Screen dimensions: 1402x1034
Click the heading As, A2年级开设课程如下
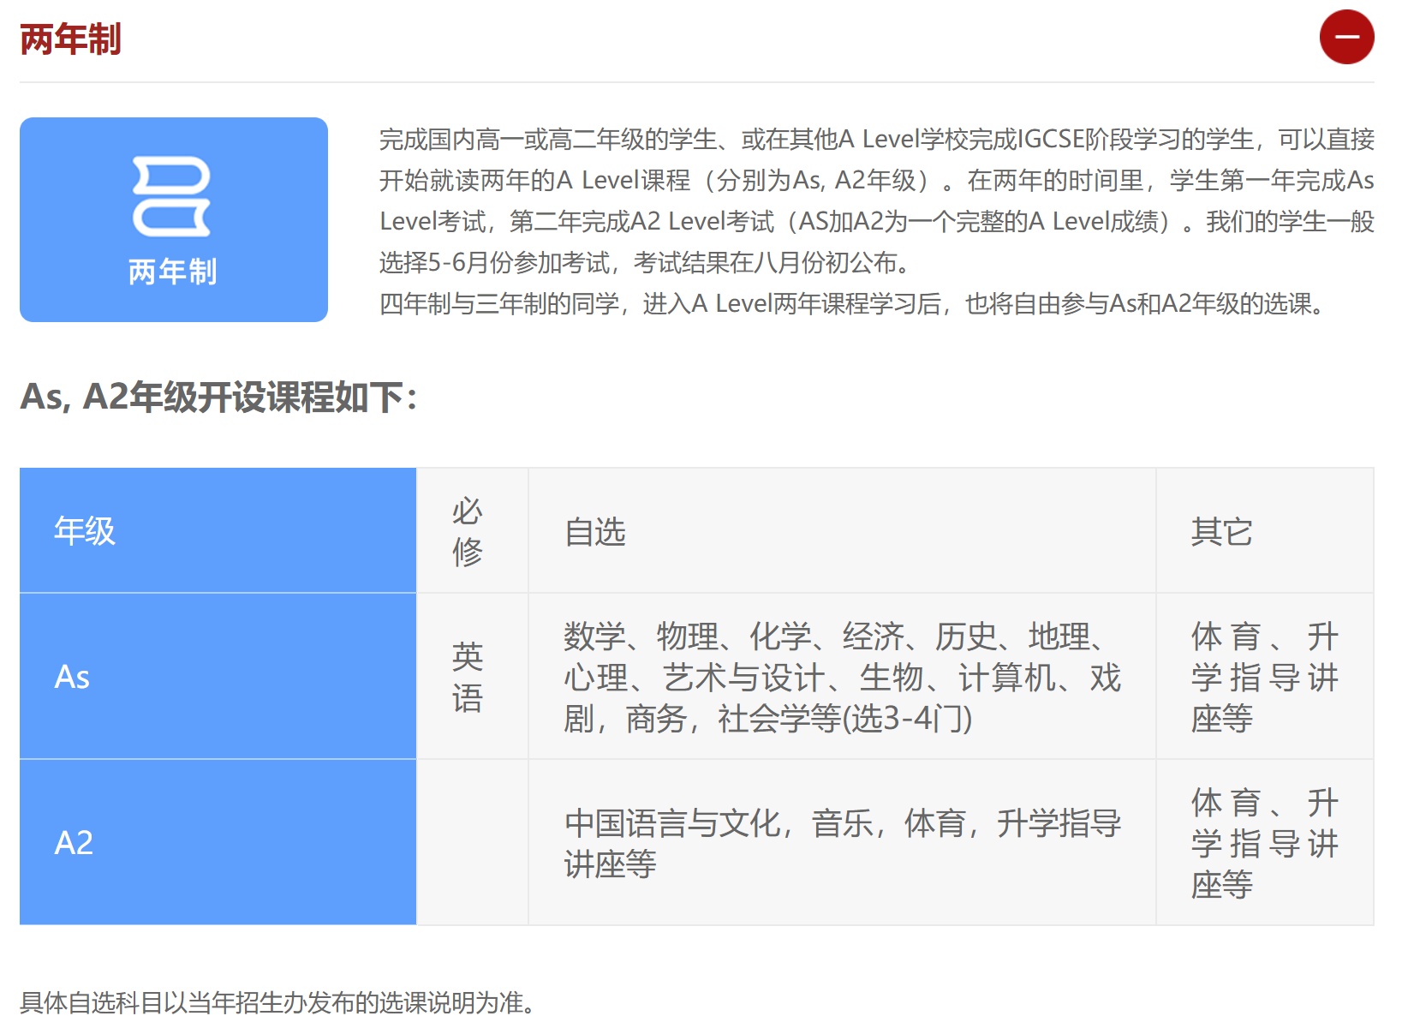coord(218,397)
